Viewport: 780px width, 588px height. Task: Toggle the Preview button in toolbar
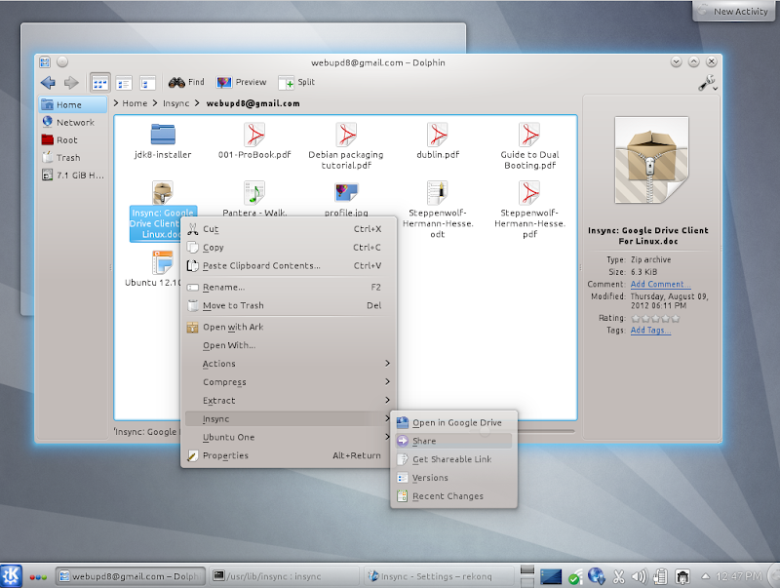coord(241,82)
